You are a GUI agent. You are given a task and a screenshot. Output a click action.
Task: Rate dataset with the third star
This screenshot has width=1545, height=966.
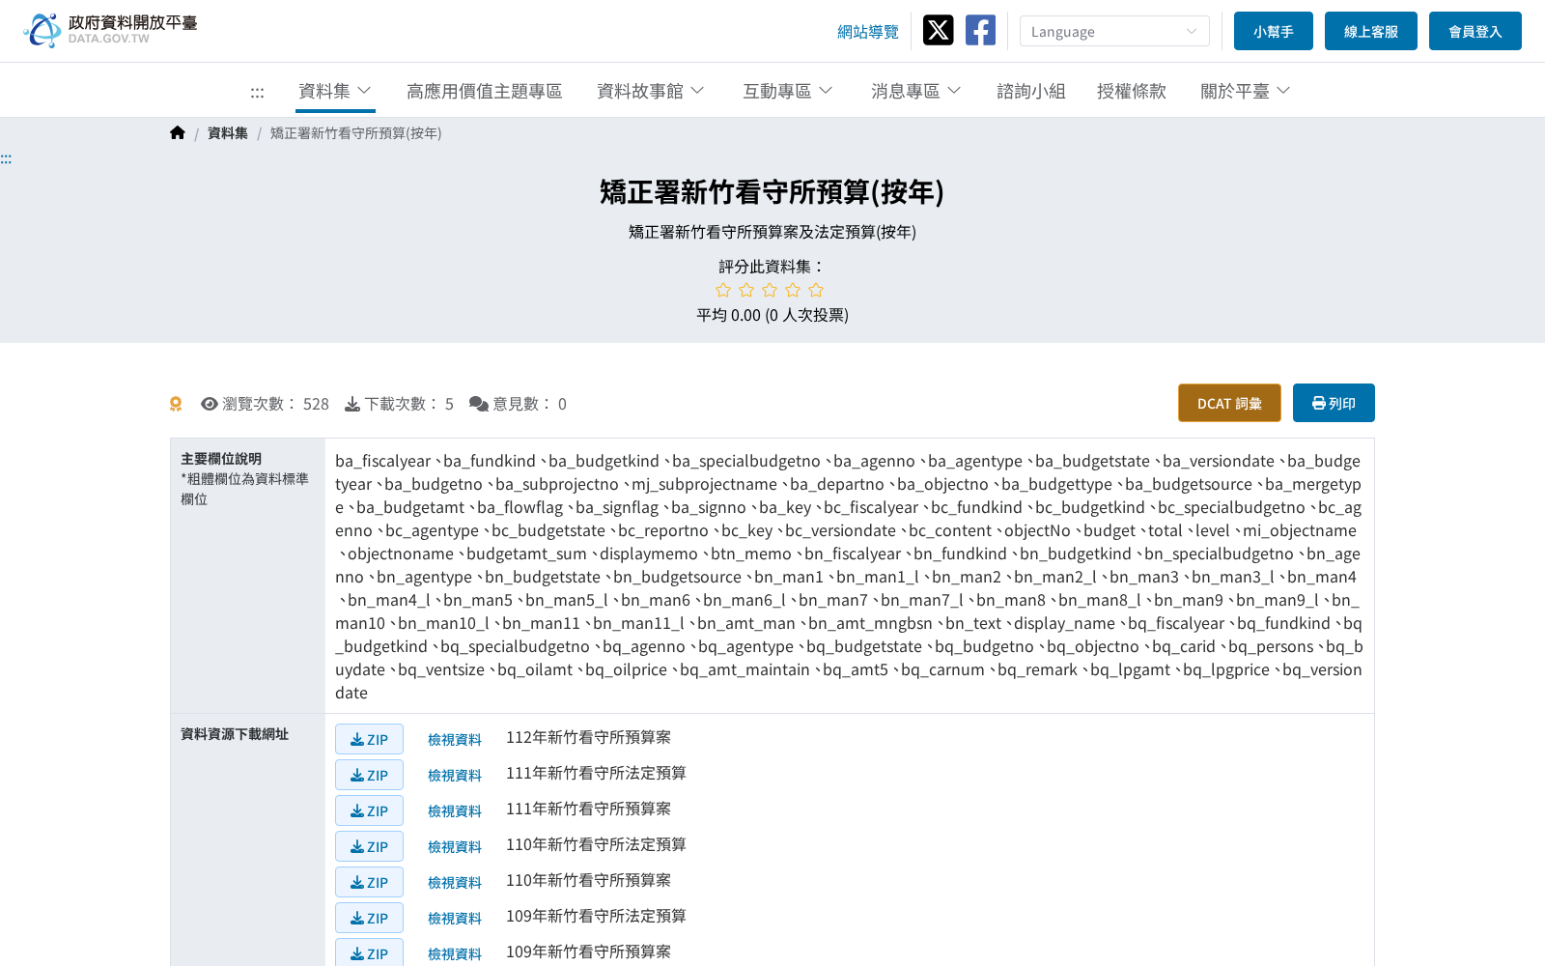click(x=770, y=290)
